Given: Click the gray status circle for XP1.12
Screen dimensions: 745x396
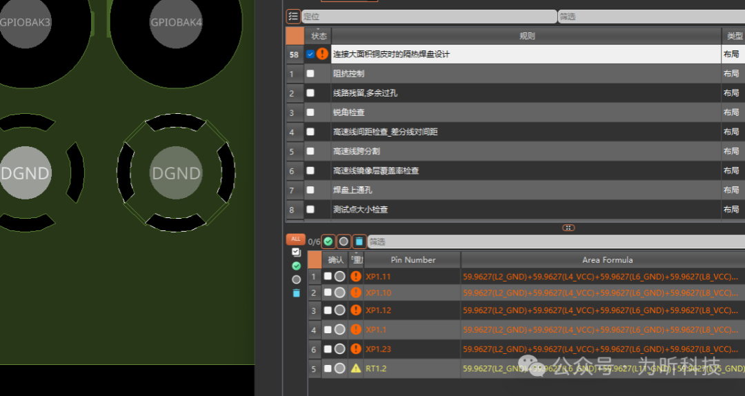Looking at the screenshot, I should pyautogui.click(x=339, y=310).
